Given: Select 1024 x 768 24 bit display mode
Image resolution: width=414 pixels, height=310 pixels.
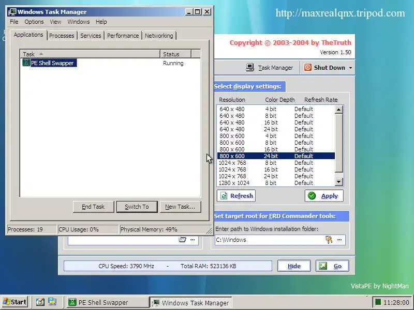Looking at the screenshot, I should point(276,176).
